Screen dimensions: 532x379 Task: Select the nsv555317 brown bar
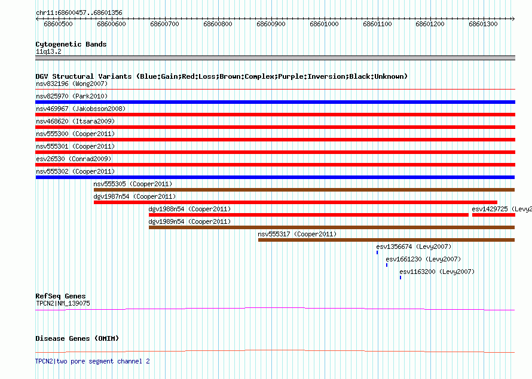click(386, 240)
